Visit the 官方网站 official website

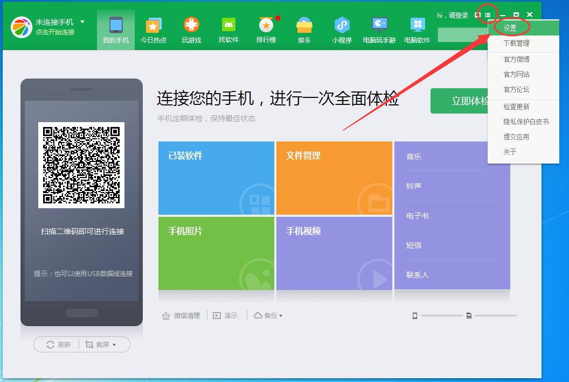coord(515,75)
